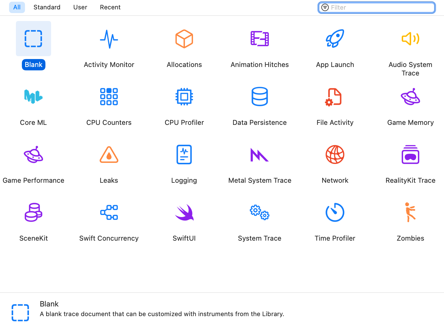444x332 pixels.
Task: Show the Recent templates tab
Action: pos(110,7)
